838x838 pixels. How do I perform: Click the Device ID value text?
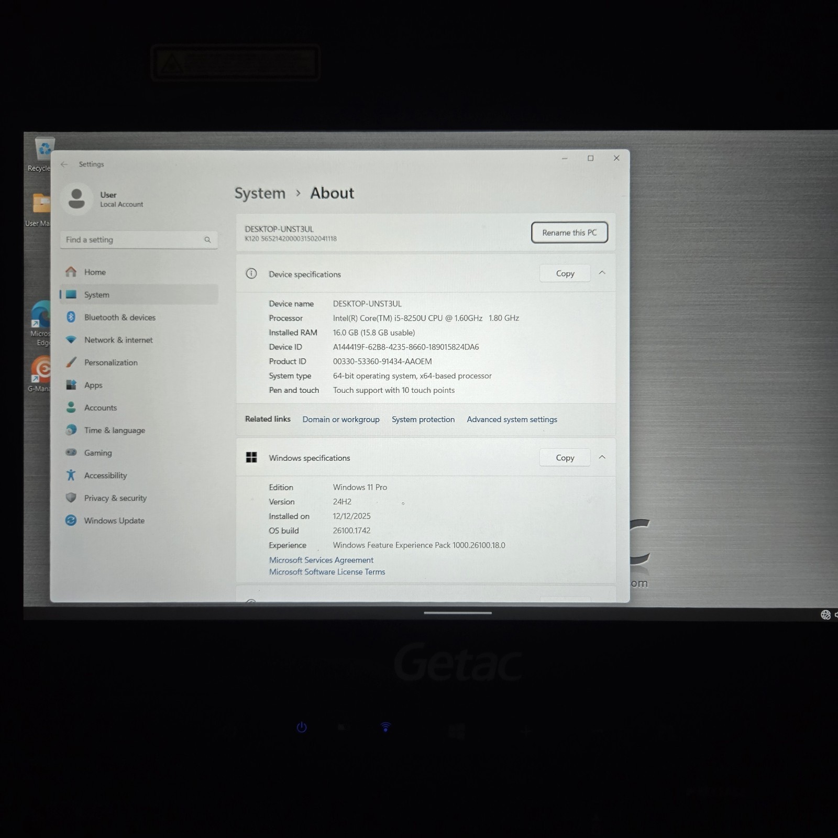[406, 347]
